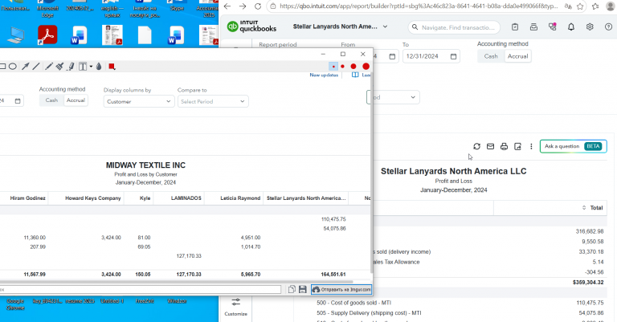The image size is (617, 322).
Task: Open QuickBooks settings gear
Action: 590,26
